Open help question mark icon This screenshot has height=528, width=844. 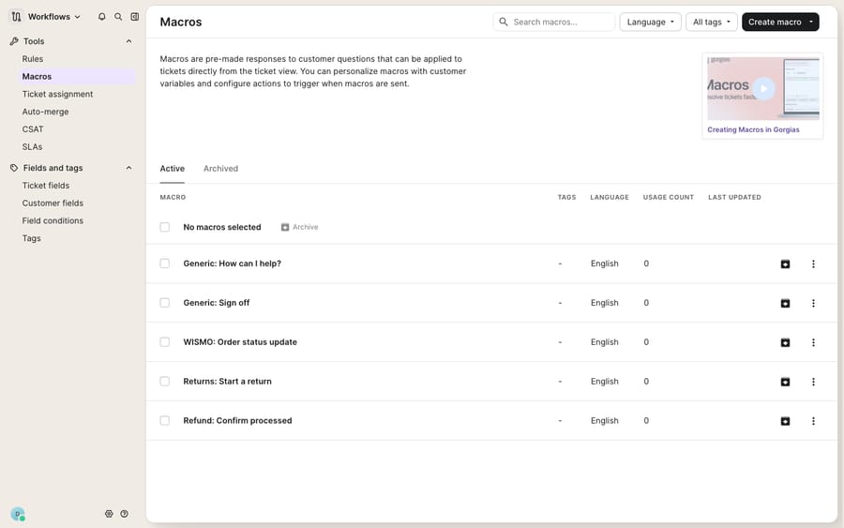point(125,514)
